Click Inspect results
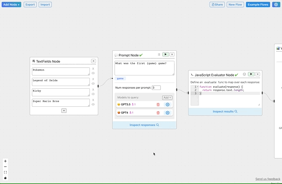Viewport: 282px width, 184px height. tap(225, 112)
